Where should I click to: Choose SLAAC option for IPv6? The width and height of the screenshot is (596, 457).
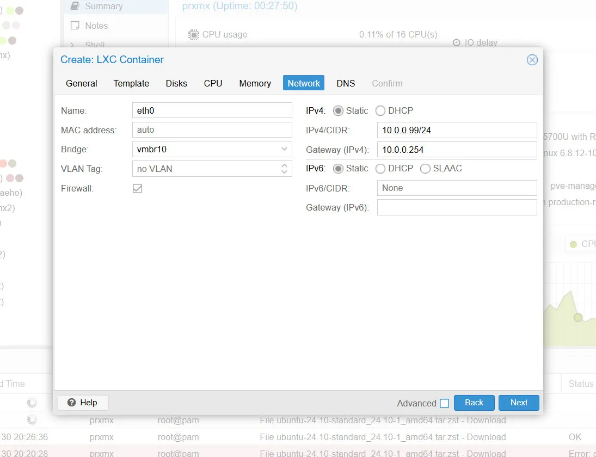click(x=425, y=169)
